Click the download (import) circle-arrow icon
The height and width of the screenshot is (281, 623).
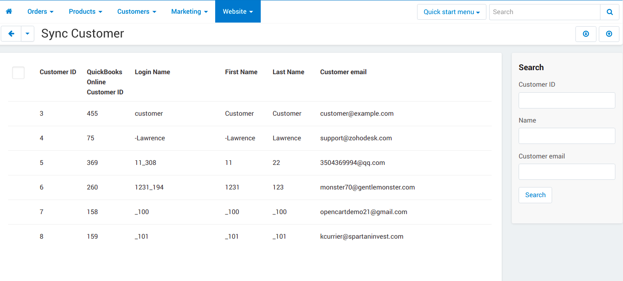coord(586,34)
